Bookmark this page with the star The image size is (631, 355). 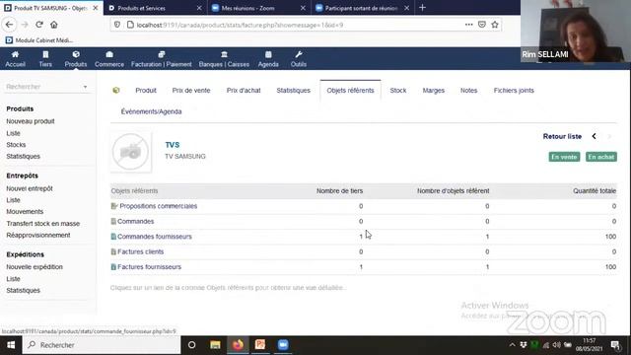click(495, 25)
